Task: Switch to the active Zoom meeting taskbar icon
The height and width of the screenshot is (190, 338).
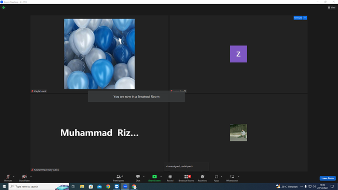Action: pyautogui.click(x=125, y=186)
